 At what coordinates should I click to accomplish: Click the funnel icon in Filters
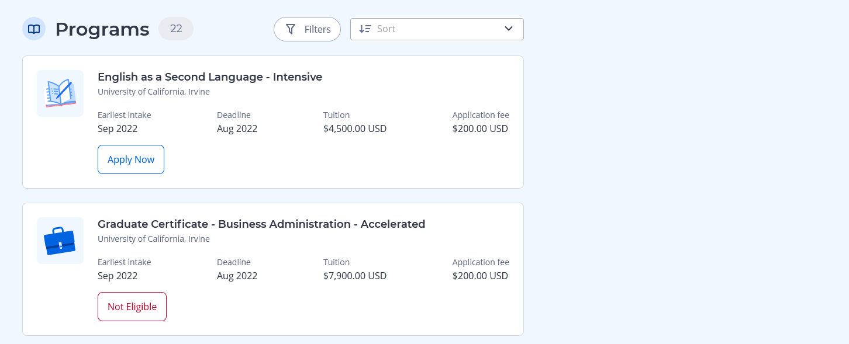tap(291, 29)
